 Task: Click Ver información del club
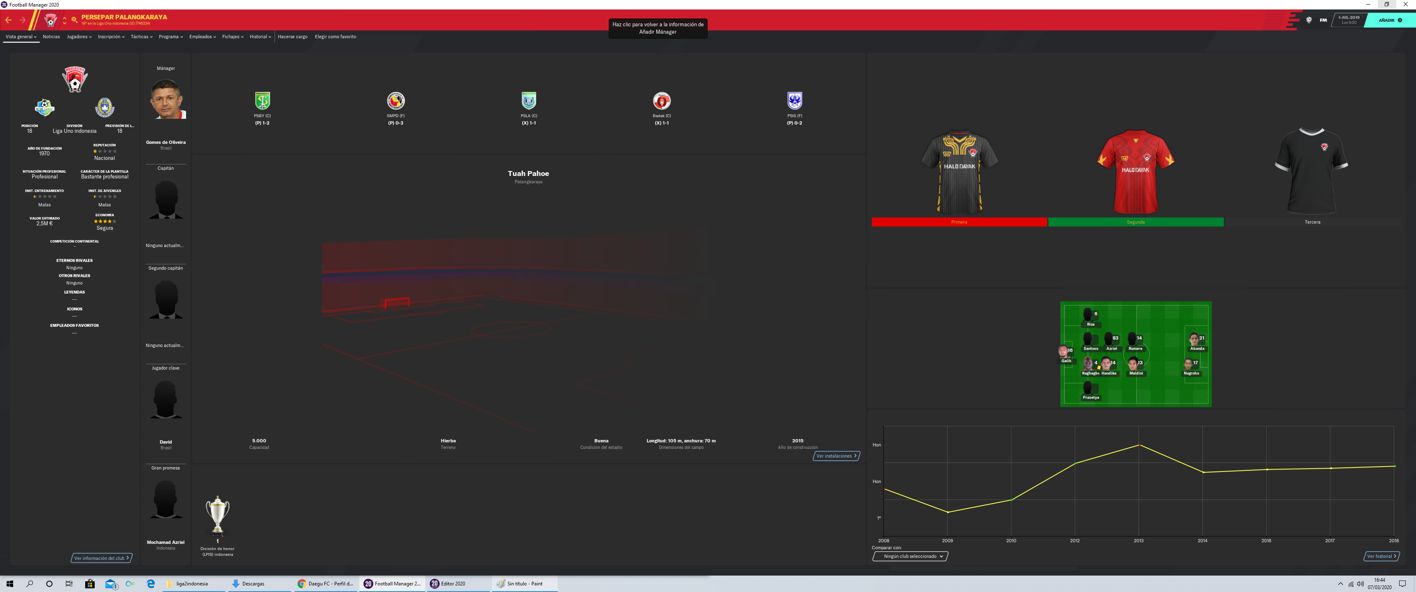coord(102,558)
